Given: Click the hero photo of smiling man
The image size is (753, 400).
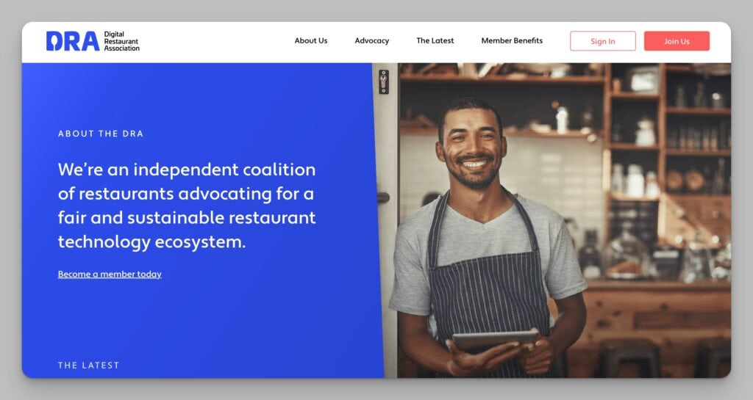Looking at the screenshot, I should [552, 220].
